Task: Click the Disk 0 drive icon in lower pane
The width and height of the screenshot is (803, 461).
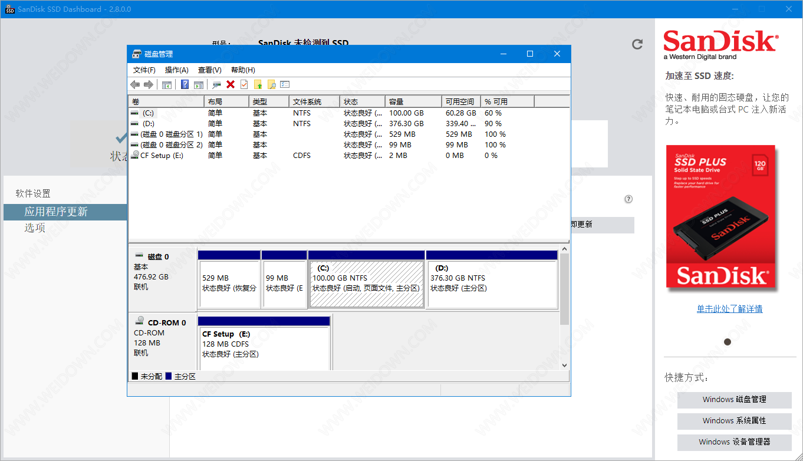Action: (x=139, y=256)
